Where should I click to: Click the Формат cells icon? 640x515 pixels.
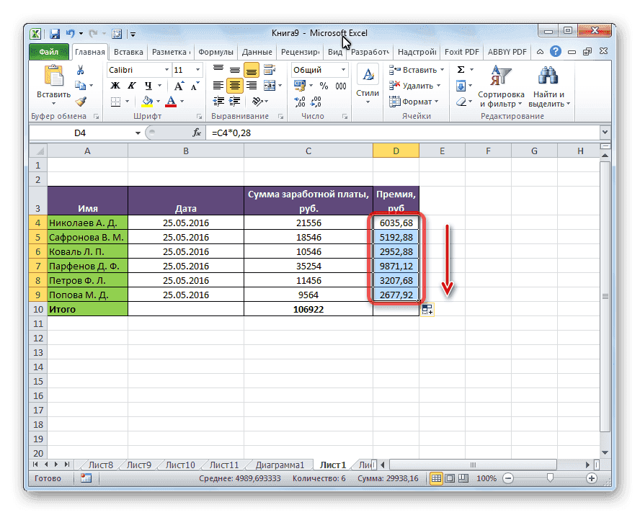394,102
